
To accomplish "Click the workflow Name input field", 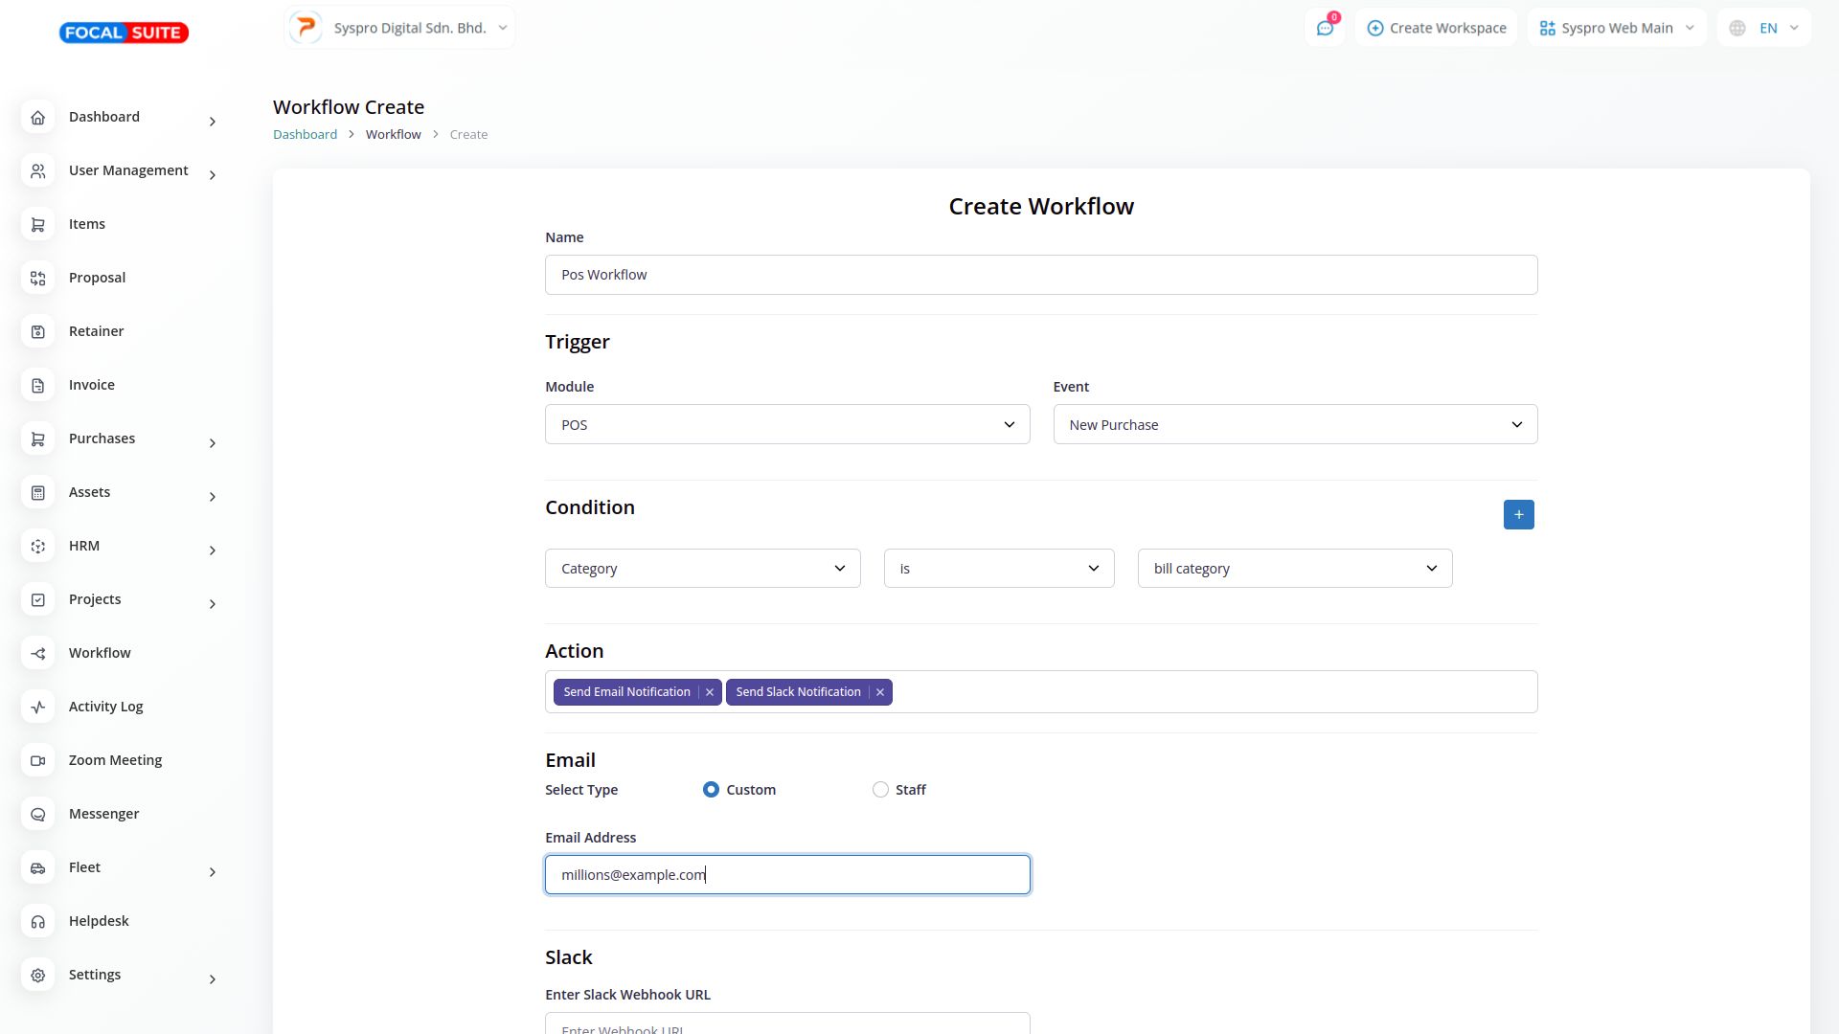I will 1040,275.
